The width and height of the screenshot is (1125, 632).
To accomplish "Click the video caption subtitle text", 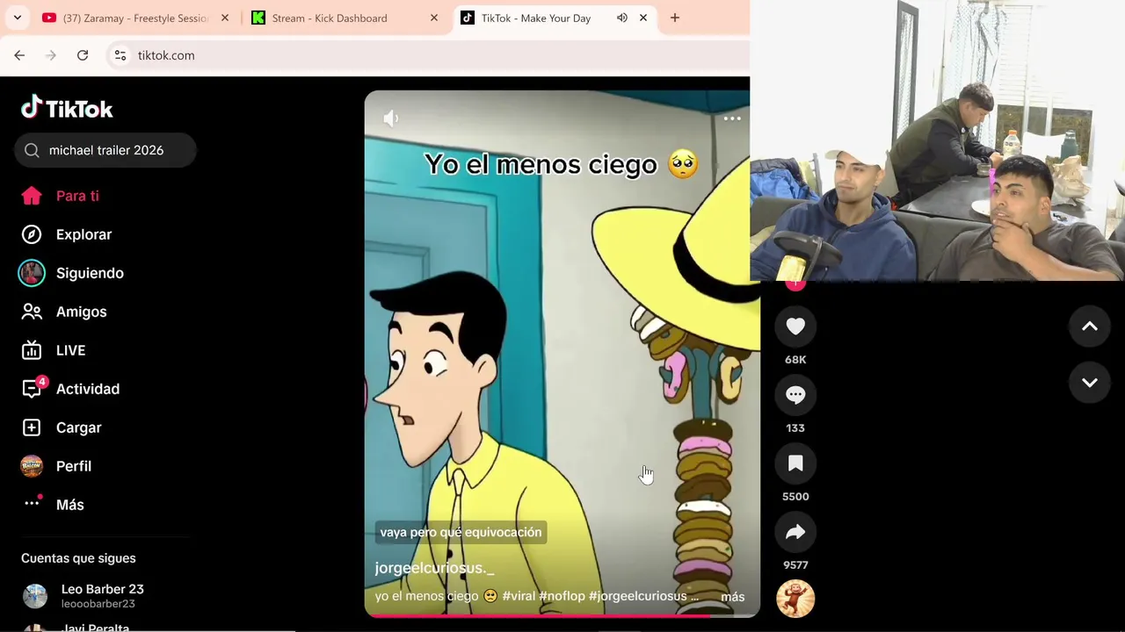I will 461,532.
